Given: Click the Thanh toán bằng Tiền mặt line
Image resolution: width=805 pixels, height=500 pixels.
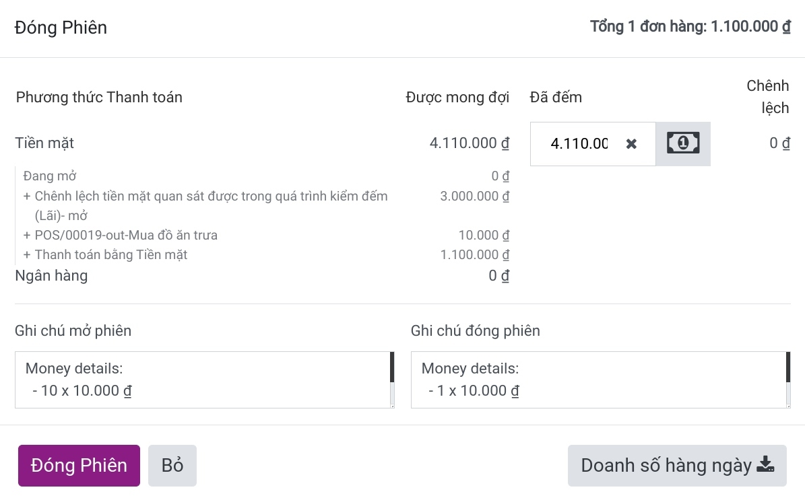Looking at the screenshot, I should 105,255.
